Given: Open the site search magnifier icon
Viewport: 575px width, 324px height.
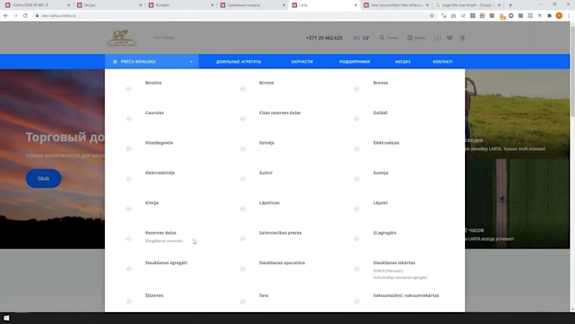Looking at the screenshot, I should [x=381, y=37].
